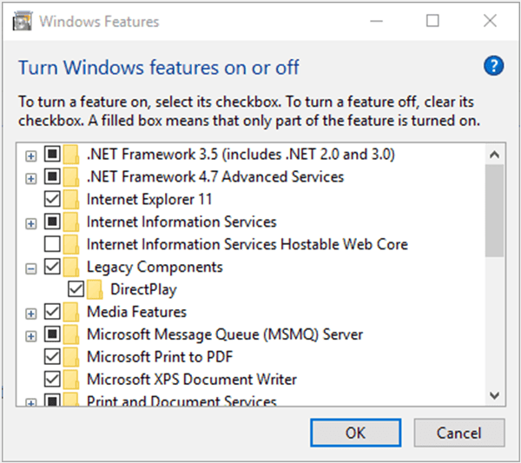Disable the DirectPlay checkbox

click(76, 289)
